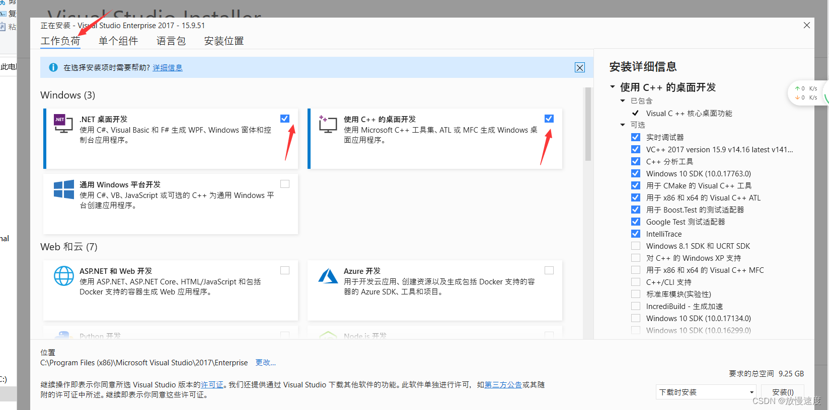Open the 详细信息 help link

click(168, 68)
